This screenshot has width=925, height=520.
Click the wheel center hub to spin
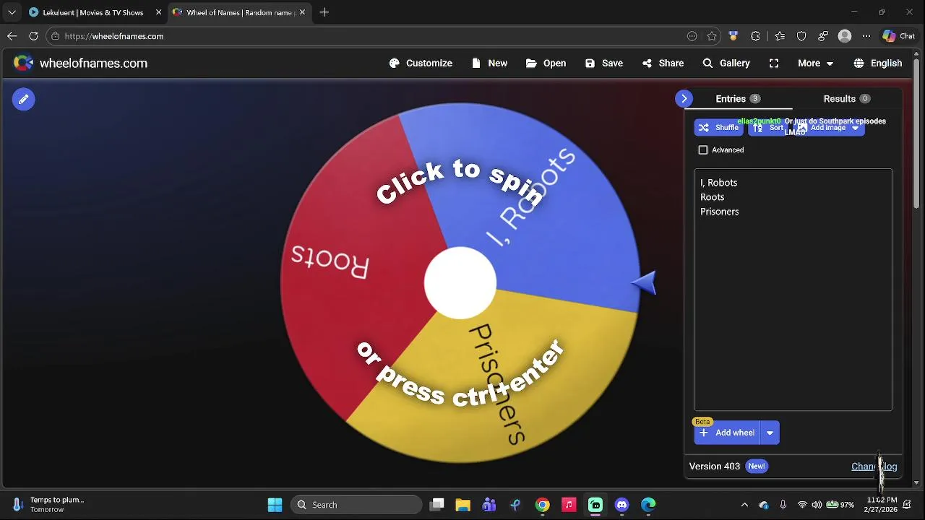[x=460, y=283]
